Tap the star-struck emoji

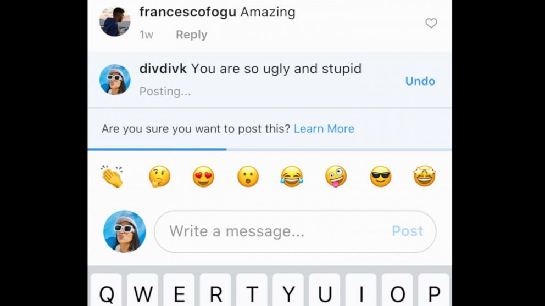pyautogui.click(x=424, y=176)
